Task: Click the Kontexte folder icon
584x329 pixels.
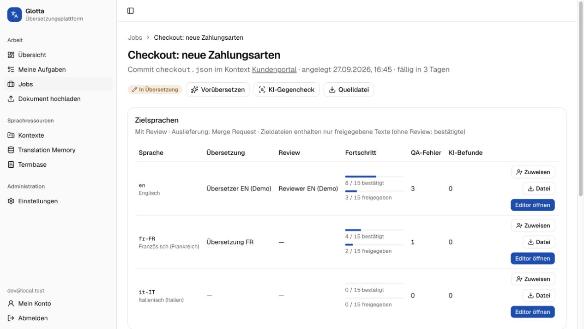Action: point(11,135)
